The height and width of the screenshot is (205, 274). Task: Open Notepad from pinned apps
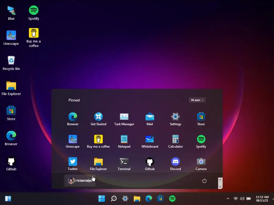click(124, 141)
